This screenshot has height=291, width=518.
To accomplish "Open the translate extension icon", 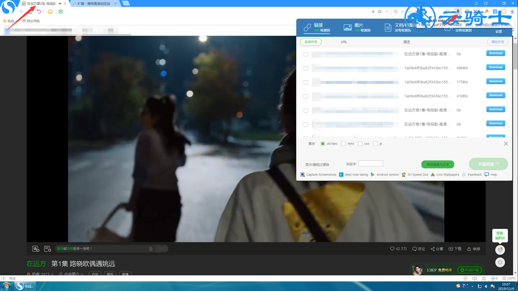I will coord(495,11).
